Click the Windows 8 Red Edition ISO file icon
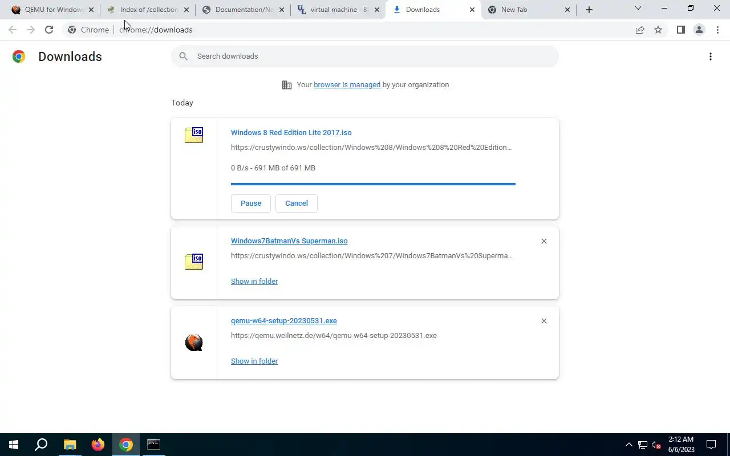Image resolution: width=730 pixels, height=456 pixels. tap(194, 135)
